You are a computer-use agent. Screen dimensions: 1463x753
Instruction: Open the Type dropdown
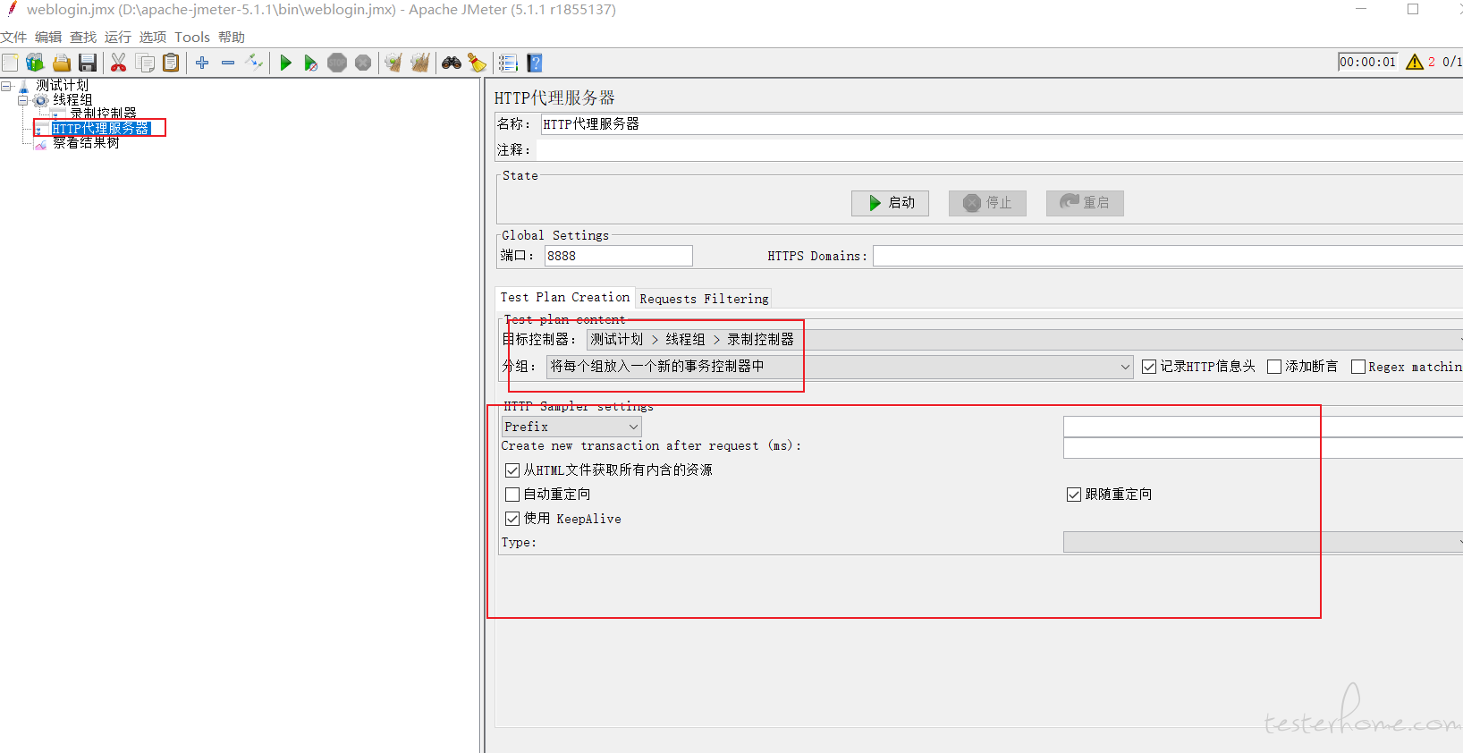coord(1263,542)
